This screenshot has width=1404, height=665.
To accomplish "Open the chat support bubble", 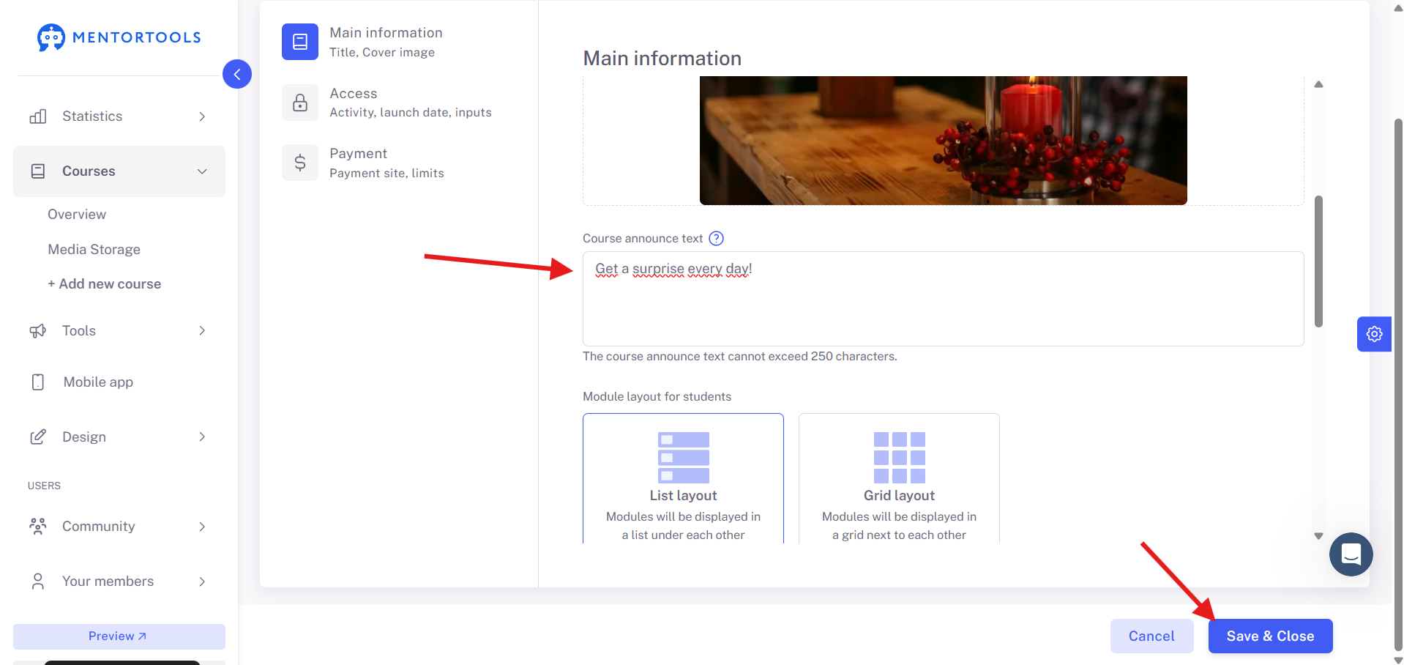I will click(1351, 554).
